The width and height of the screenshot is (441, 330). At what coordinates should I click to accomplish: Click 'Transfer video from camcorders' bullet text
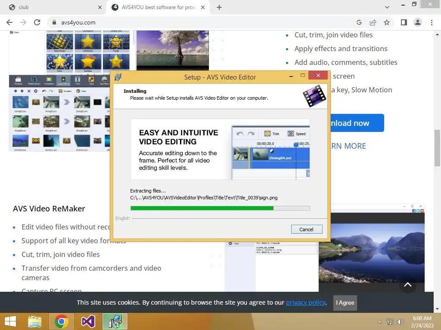click(91, 273)
